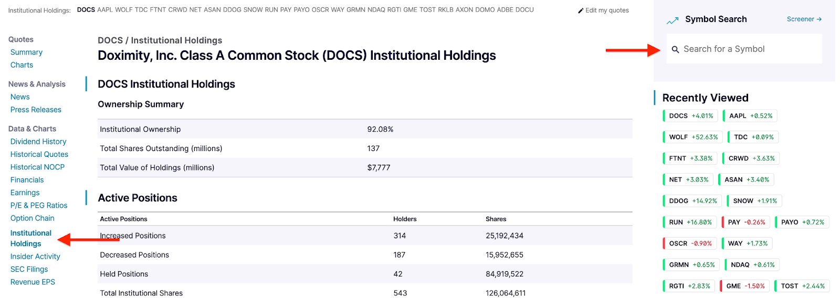Image resolution: width=840 pixels, height=299 pixels.
Task: Open AAPL +0.52% recently viewed chip
Action: 750,116
